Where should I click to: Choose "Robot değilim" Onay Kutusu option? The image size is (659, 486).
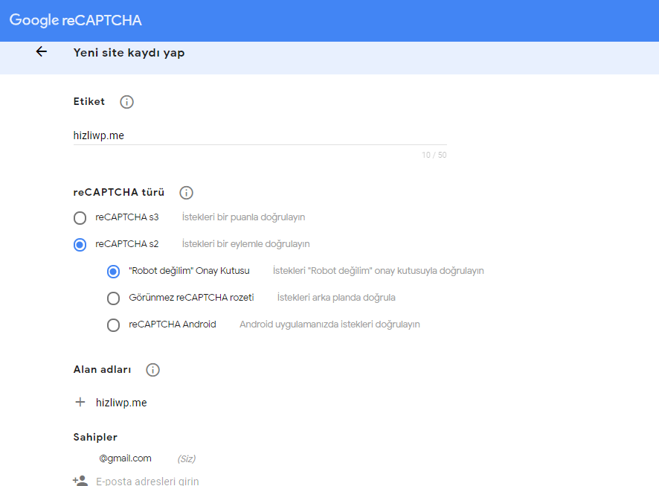click(x=113, y=272)
